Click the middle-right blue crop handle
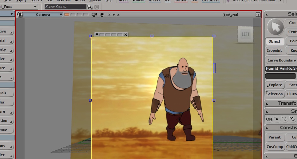 coord(214,100)
